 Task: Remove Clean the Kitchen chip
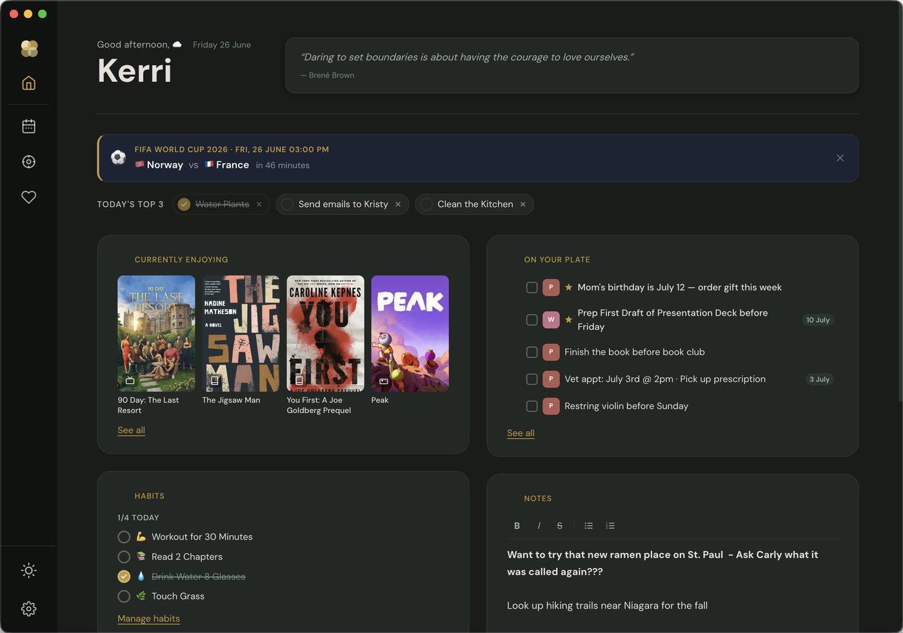(523, 205)
